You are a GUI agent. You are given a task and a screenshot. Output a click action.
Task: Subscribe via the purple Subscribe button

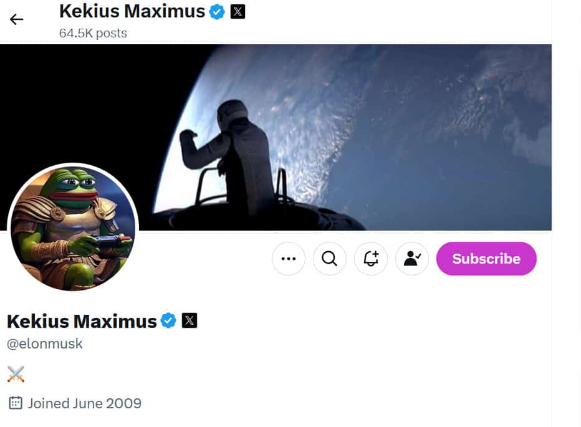(x=486, y=259)
